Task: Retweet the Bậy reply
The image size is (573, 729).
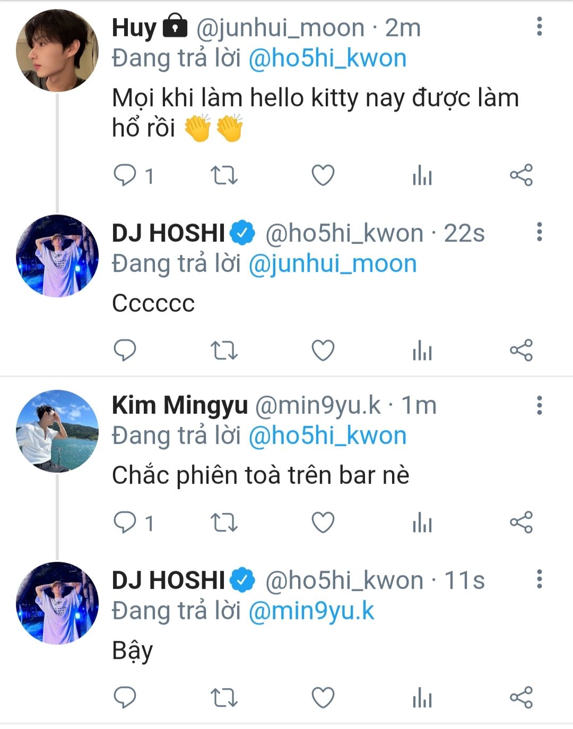Action: point(224,698)
